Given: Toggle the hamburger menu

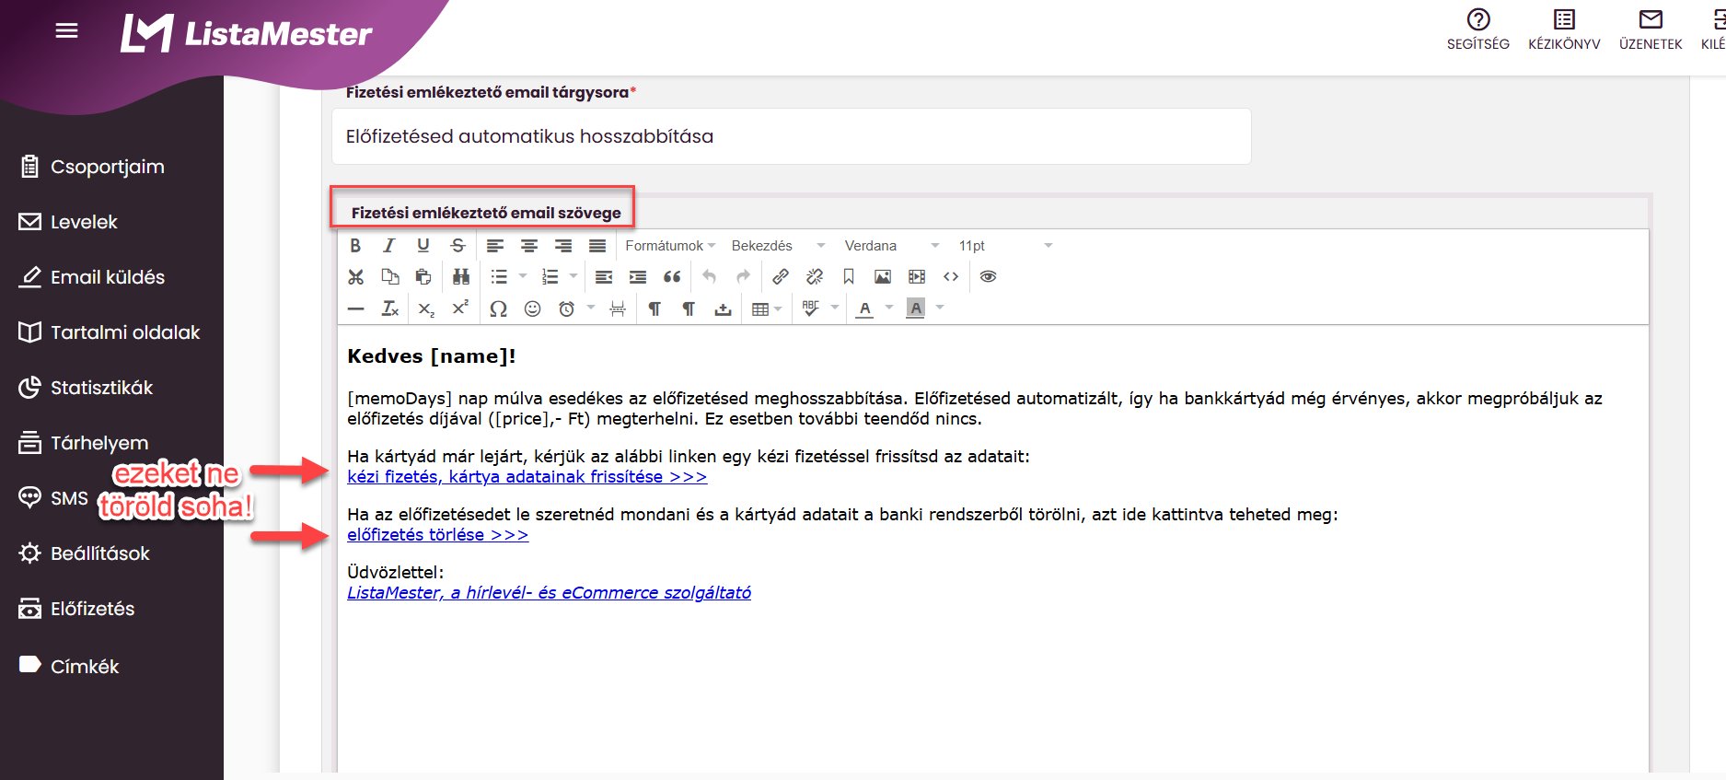Looking at the screenshot, I should [x=67, y=31].
